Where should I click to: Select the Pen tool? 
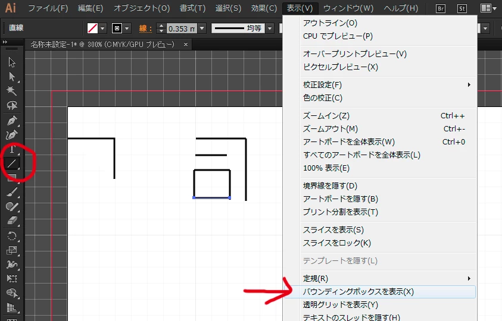click(x=12, y=121)
